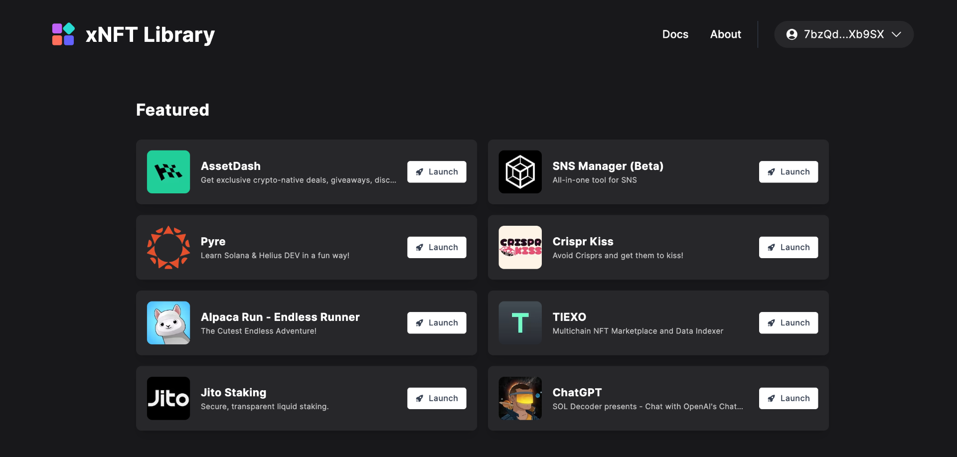Click the xNFT Library logo icon
957x457 pixels.
(63, 34)
